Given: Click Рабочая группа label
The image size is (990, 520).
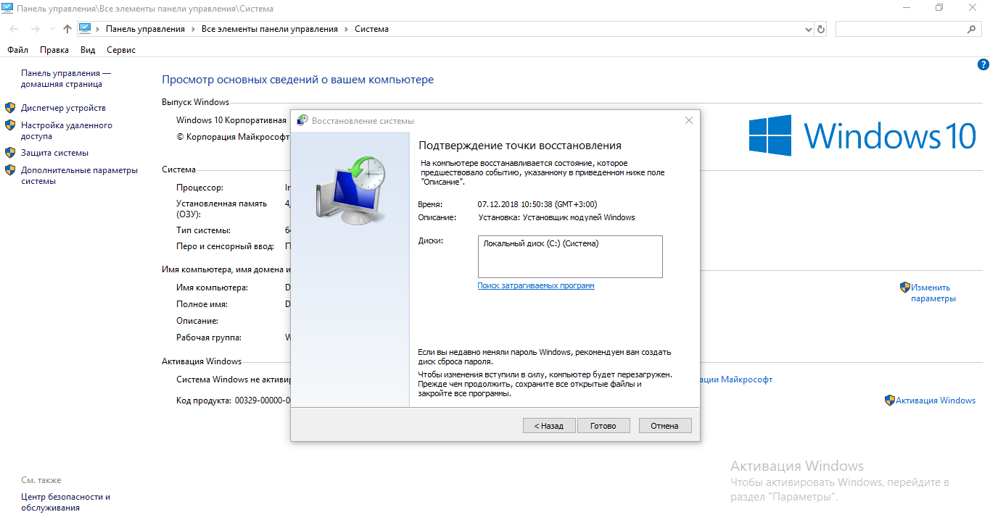Looking at the screenshot, I should click(209, 337).
